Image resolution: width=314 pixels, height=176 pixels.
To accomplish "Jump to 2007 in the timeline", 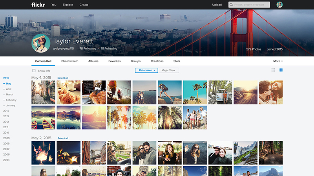I will [x=6, y=149].
